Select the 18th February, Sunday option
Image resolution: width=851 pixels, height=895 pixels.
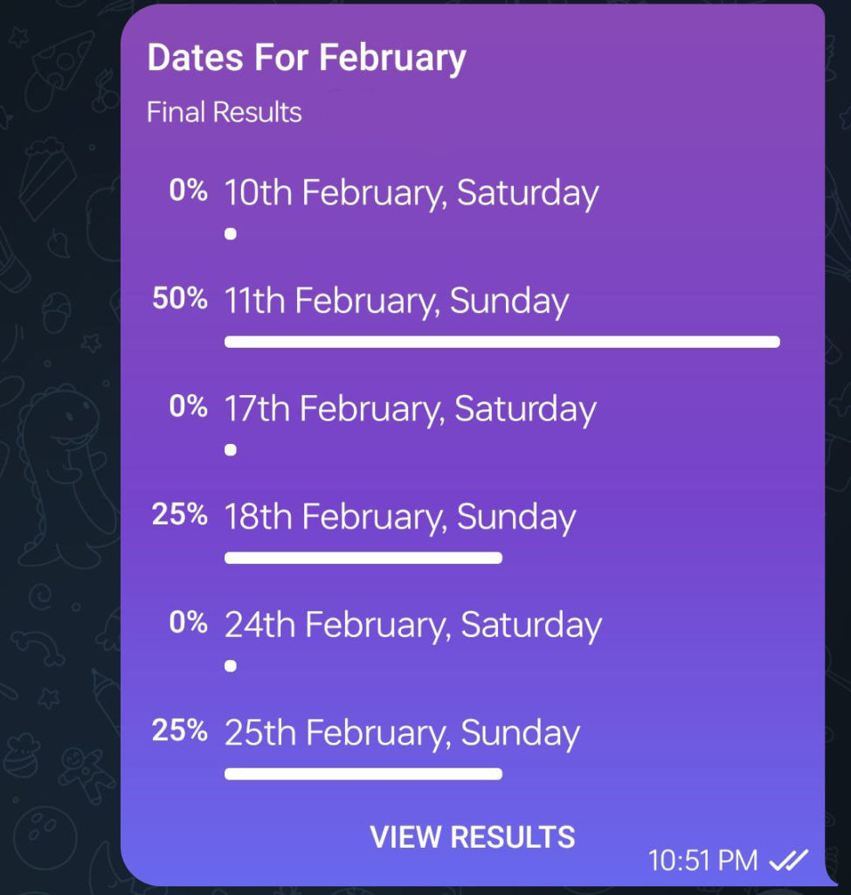399,517
